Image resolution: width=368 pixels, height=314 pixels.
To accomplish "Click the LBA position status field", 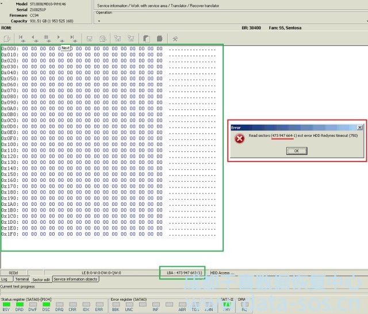I will pyautogui.click(x=182, y=272).
